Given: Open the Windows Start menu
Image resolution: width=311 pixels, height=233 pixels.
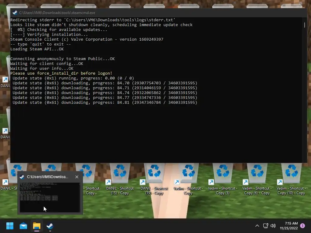Looking at the screenshot, I should 10,226.
